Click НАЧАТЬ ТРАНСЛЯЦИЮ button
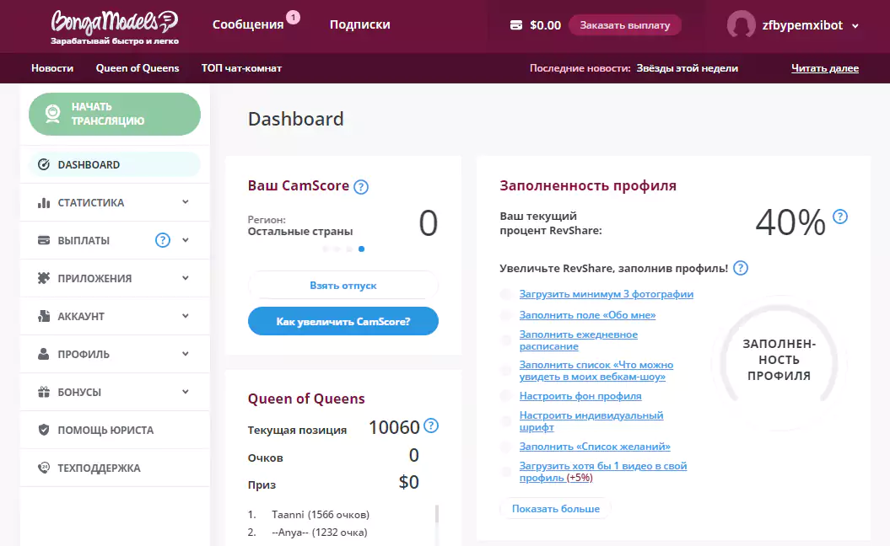This screenshot has width=890, height=546. pos(115,114)
